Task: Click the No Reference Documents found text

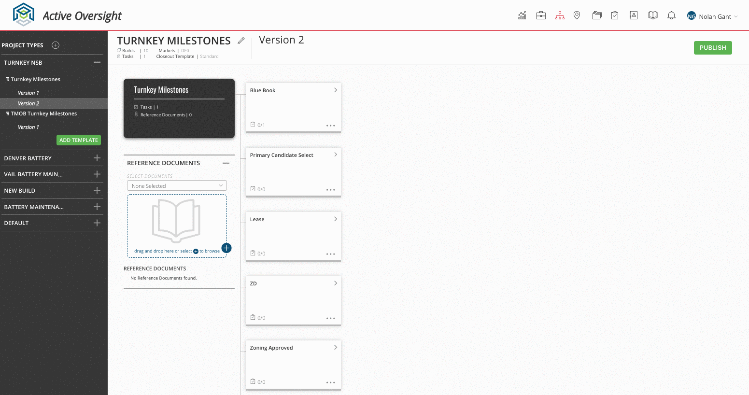Action: click(x=164, y=278)
